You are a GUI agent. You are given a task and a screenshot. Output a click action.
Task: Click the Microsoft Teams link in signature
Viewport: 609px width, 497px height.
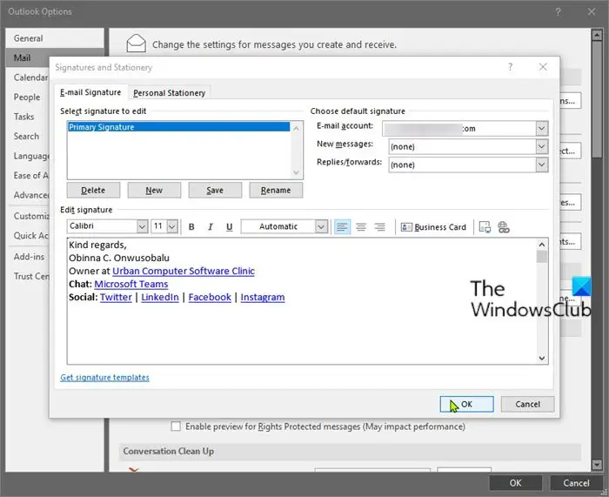tap(131, 284)
